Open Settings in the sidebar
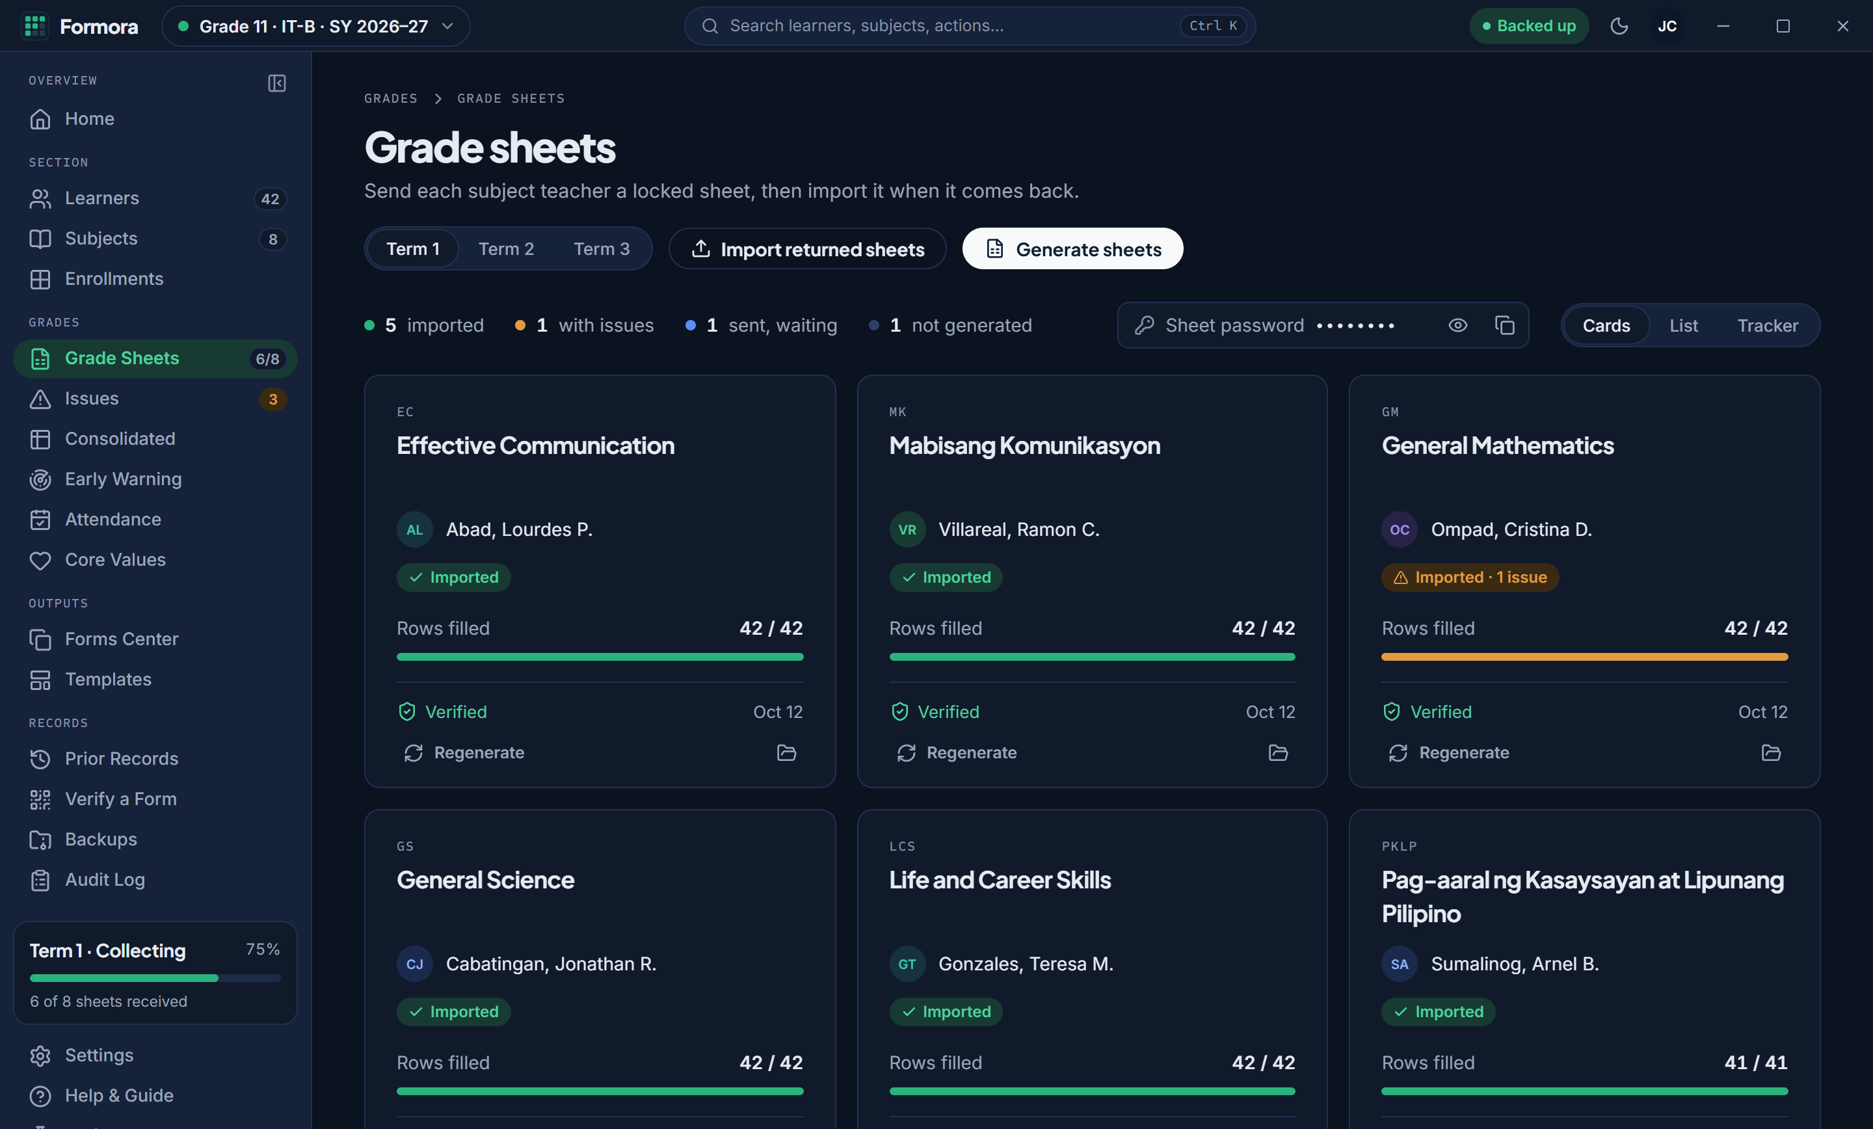Image resolution: width=1873 pixels, height=1129 pixels. 155,1056
